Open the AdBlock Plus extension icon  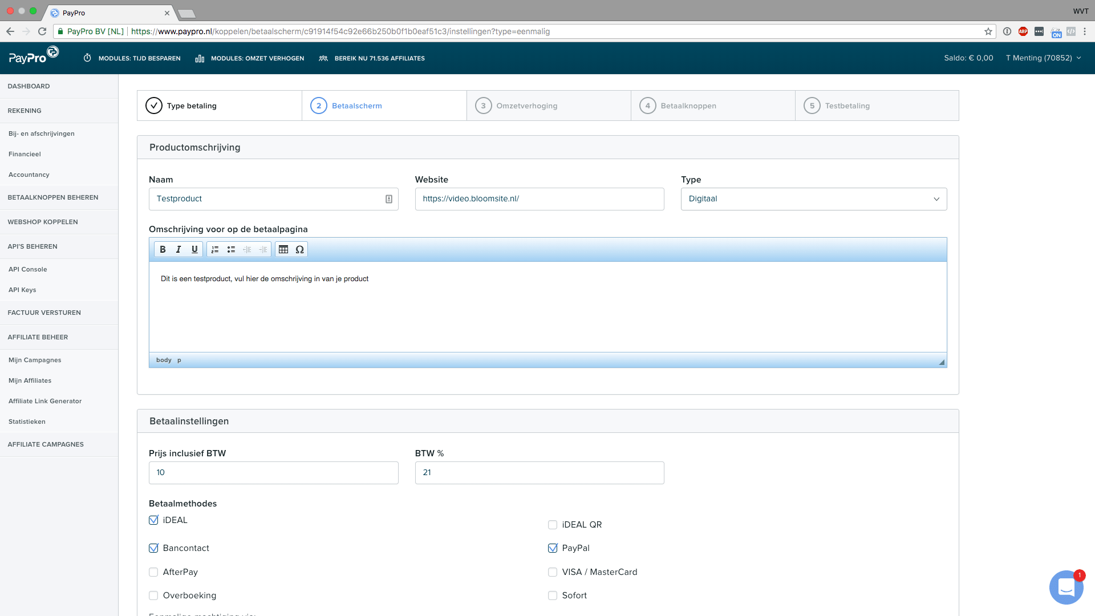1023,31
